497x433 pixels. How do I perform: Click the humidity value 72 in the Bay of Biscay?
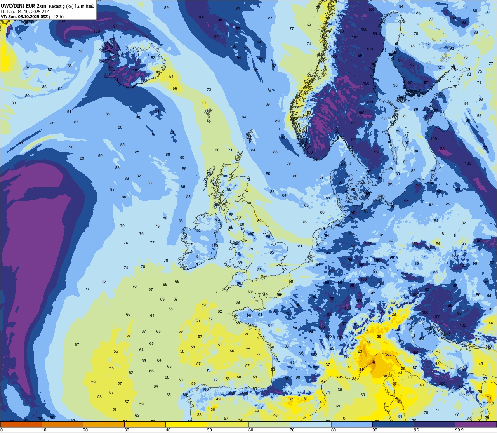point(215,380)
